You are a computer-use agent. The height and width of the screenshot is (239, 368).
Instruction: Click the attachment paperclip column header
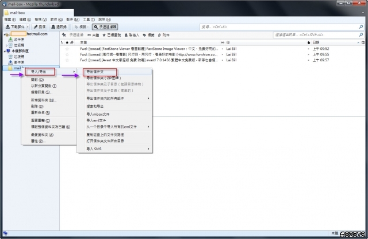(72, 42)
